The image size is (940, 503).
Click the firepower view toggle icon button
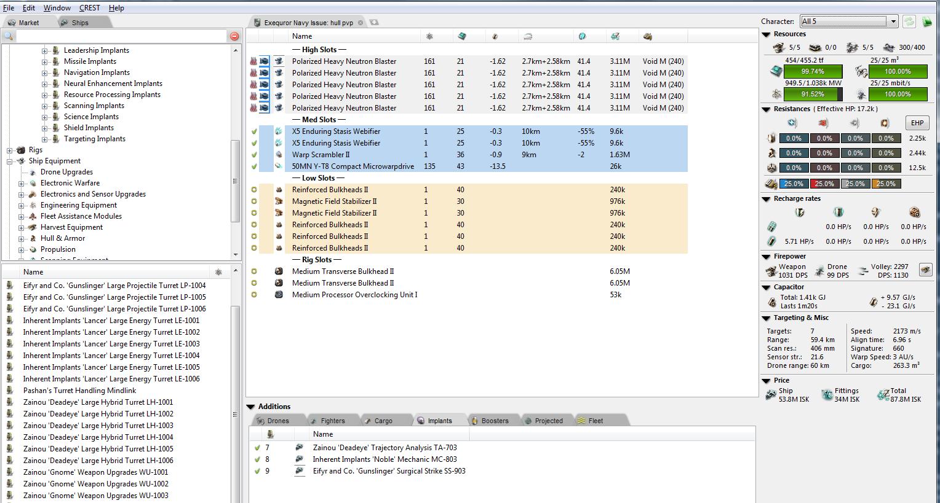[925, 269]
